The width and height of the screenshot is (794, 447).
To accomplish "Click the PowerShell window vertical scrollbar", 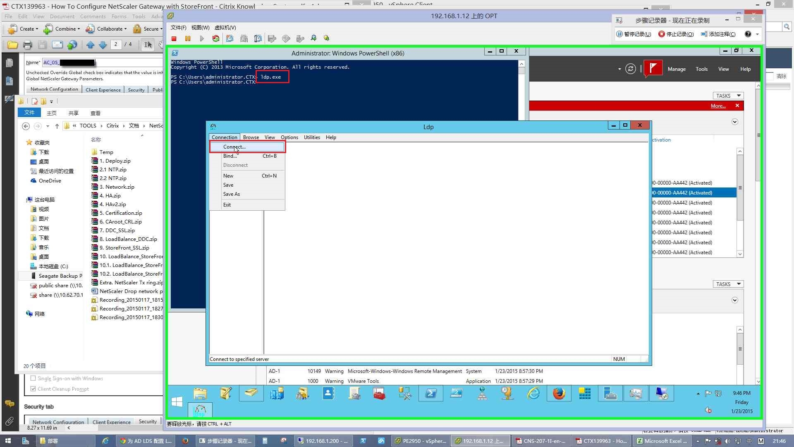I will click(521, 91).
